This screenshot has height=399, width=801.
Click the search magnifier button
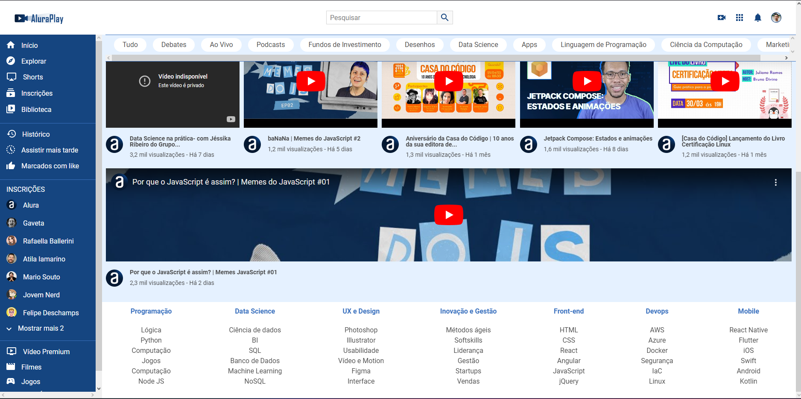(x=444, y=18)
